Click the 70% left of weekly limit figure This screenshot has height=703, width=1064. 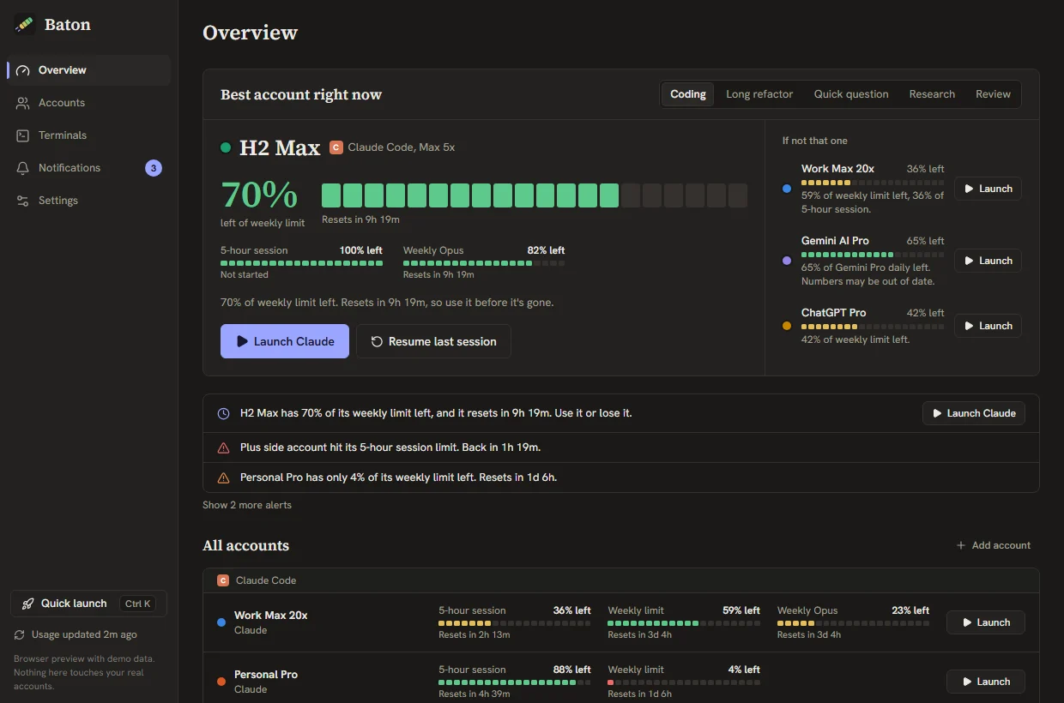coord(259,195)
